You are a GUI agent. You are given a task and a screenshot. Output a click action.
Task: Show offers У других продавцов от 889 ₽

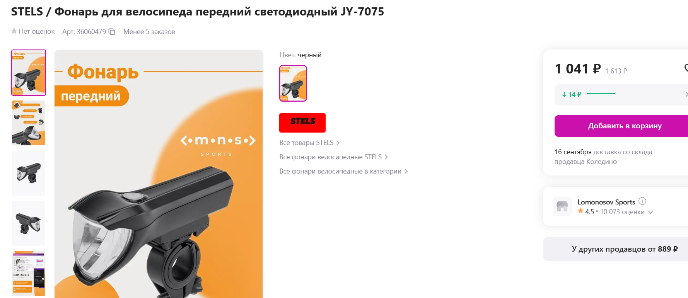616,249
